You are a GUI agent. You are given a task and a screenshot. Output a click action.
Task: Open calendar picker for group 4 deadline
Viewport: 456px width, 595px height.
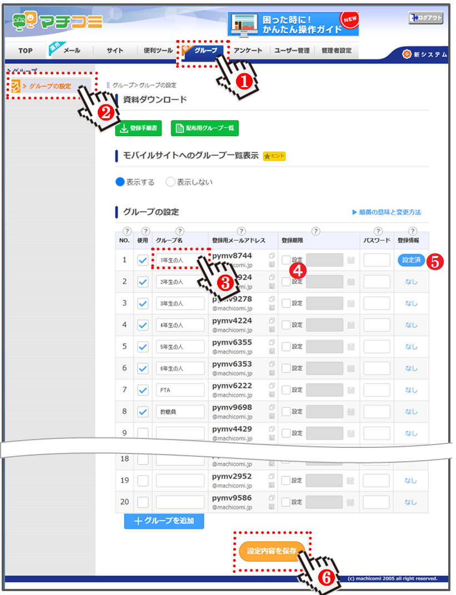350,325
